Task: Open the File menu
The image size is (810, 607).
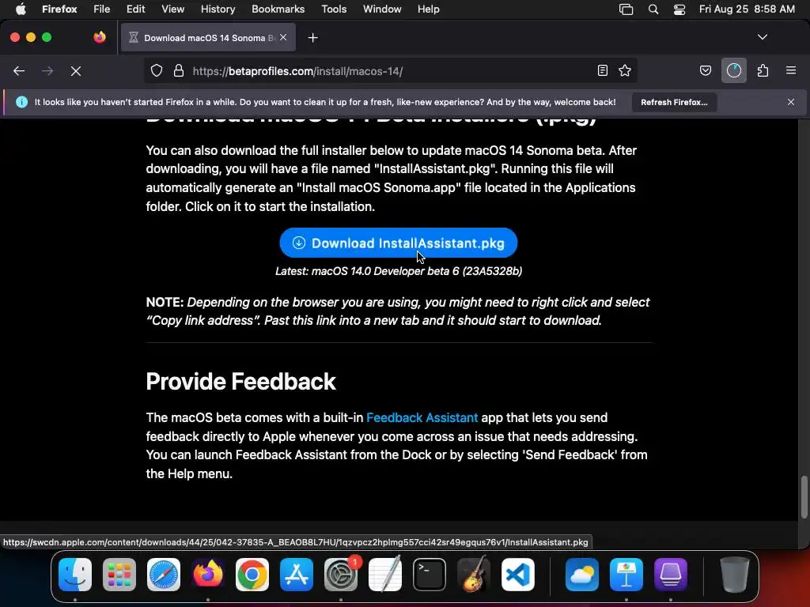Action: 102,9
